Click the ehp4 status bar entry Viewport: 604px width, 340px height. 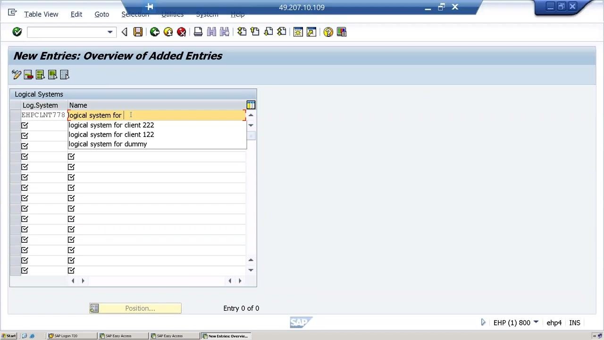[x=554, y=323]
